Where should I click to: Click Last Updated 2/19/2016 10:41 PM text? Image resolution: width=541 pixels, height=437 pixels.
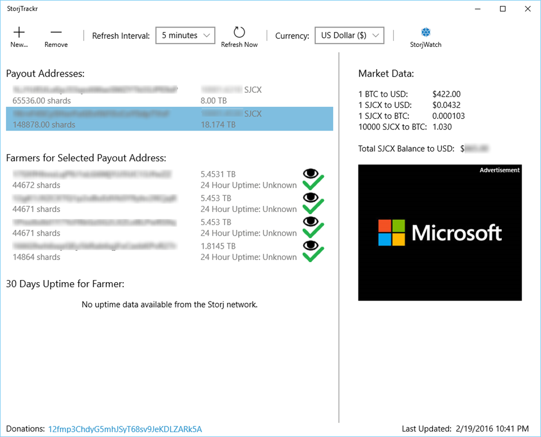click(465, 429)
